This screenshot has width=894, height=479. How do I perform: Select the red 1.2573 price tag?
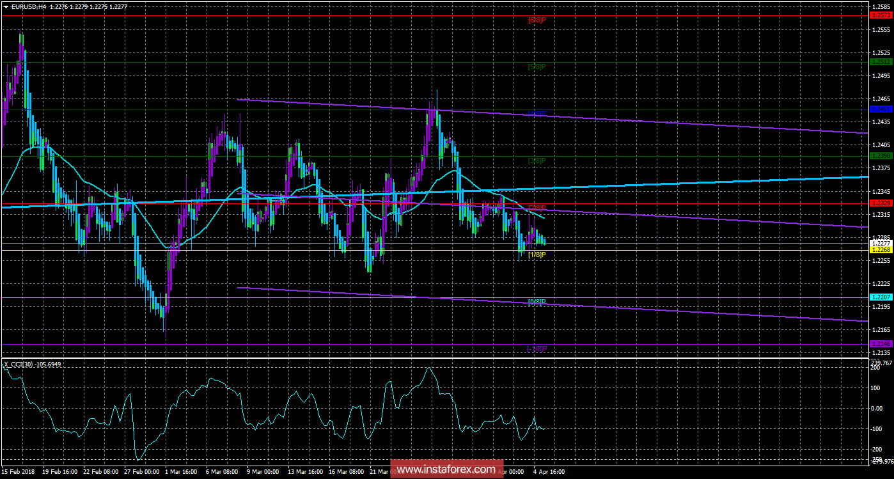tap(881, 15)
